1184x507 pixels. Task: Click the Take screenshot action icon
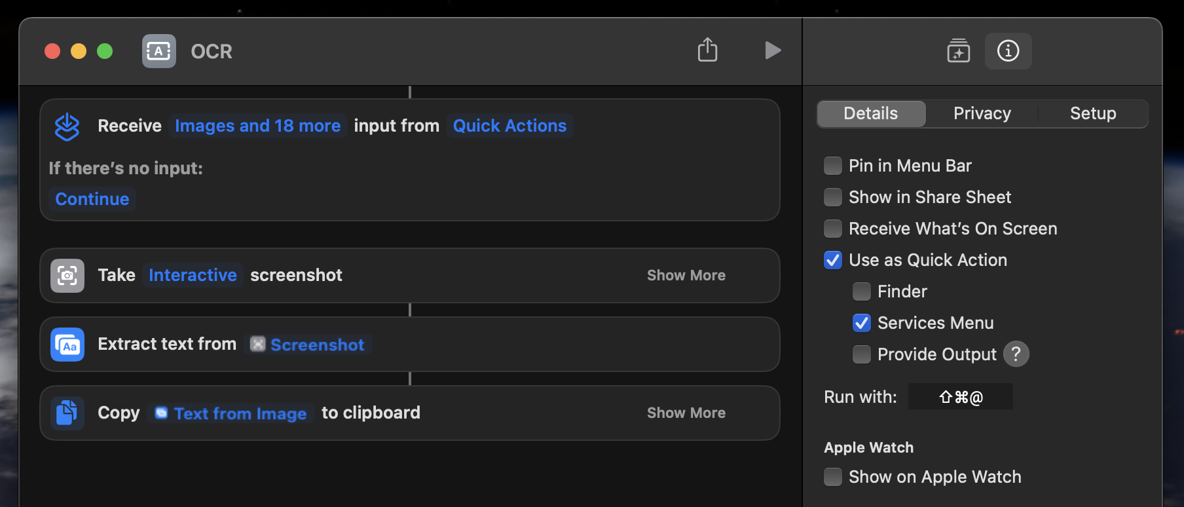[x=67, y=276]
